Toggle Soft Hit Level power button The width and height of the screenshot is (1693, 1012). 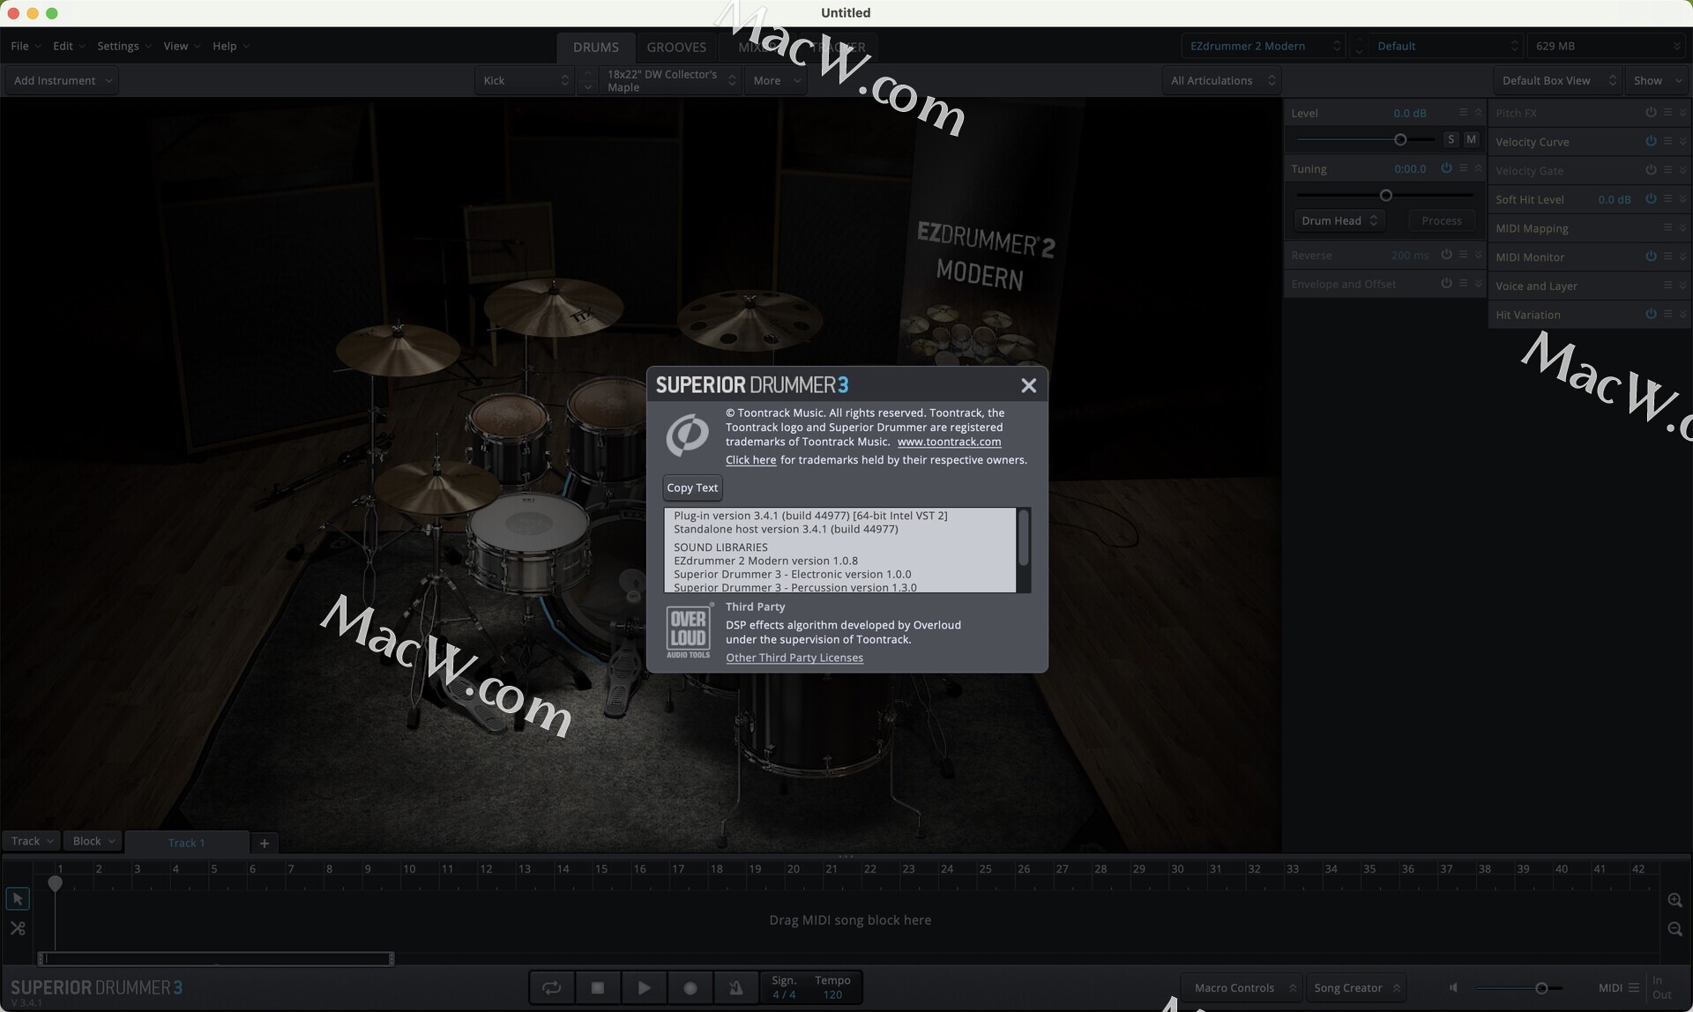(x=1651, y=198)
